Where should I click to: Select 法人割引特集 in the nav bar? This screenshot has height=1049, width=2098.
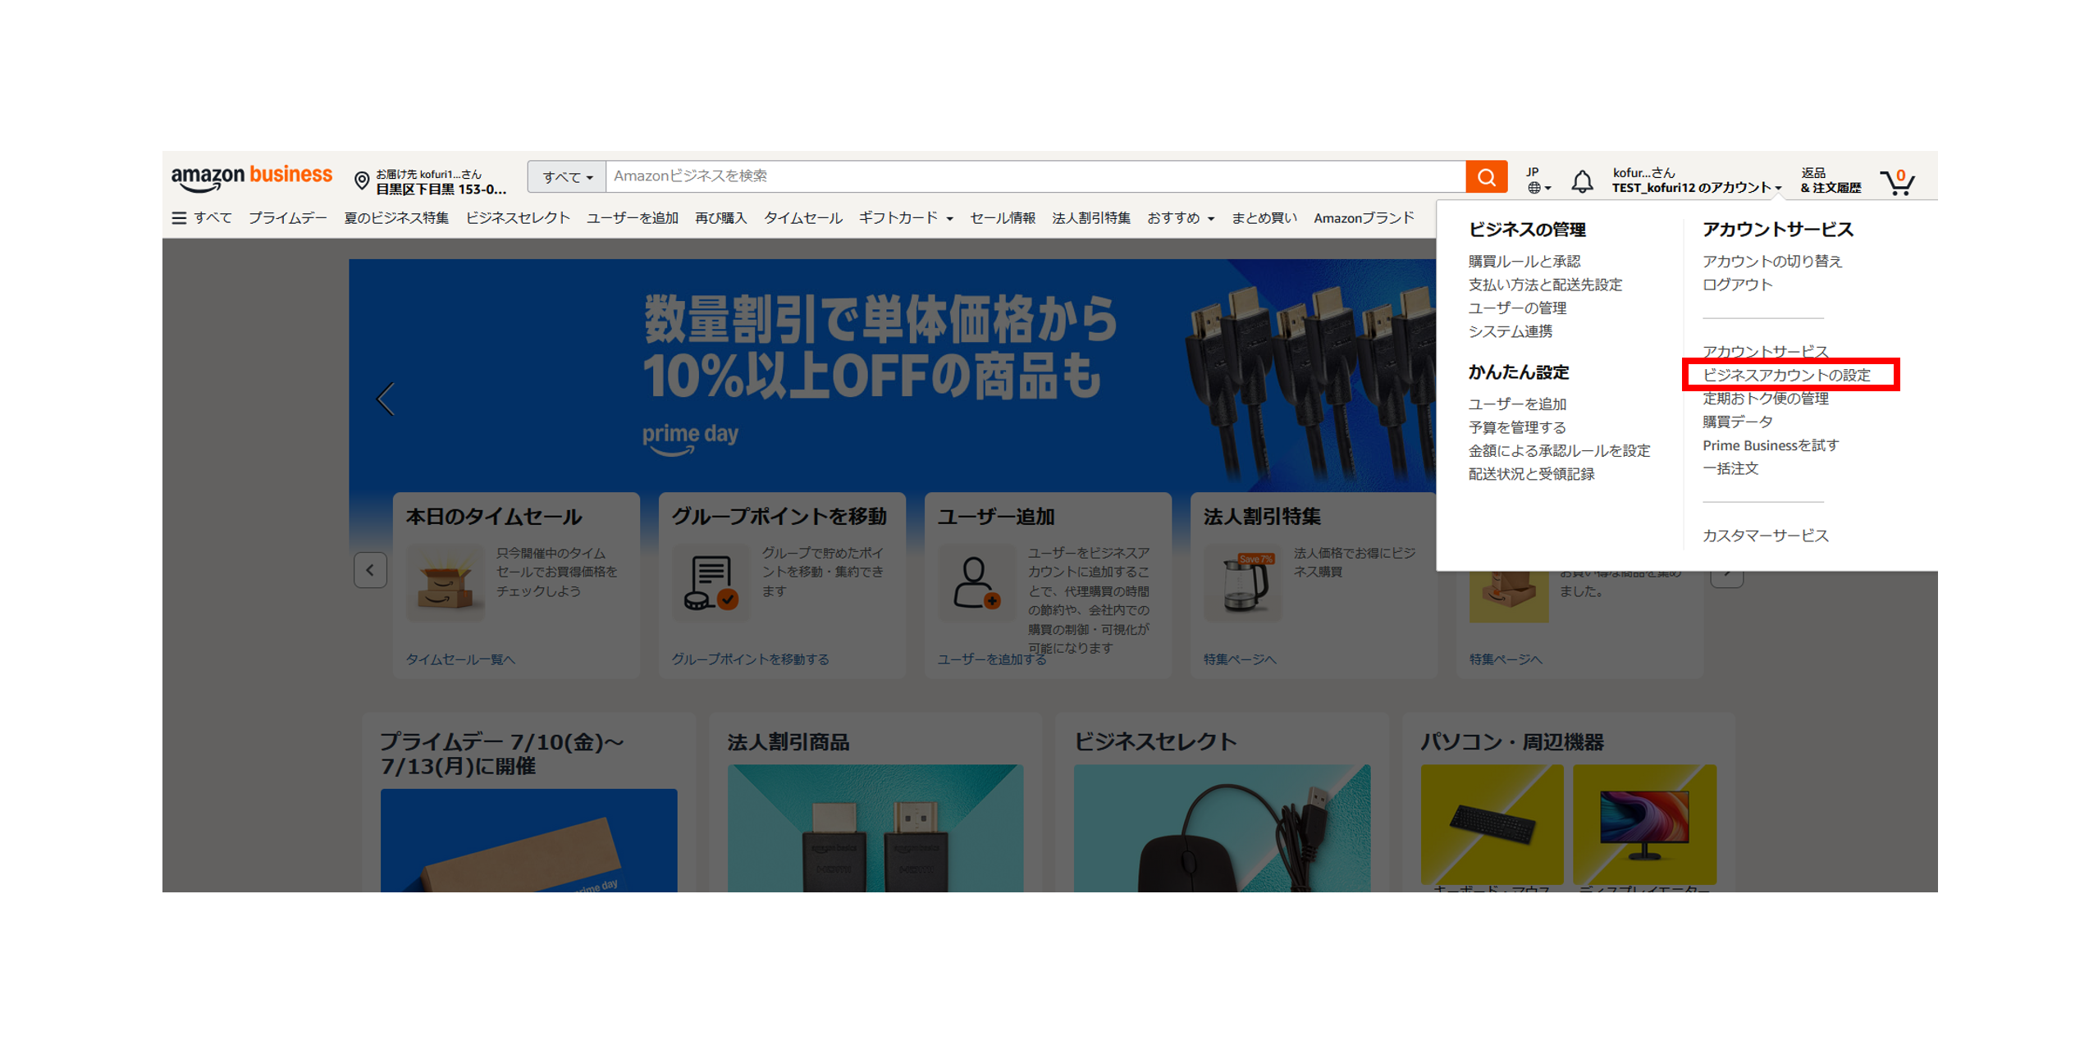tap(1090, 217)
